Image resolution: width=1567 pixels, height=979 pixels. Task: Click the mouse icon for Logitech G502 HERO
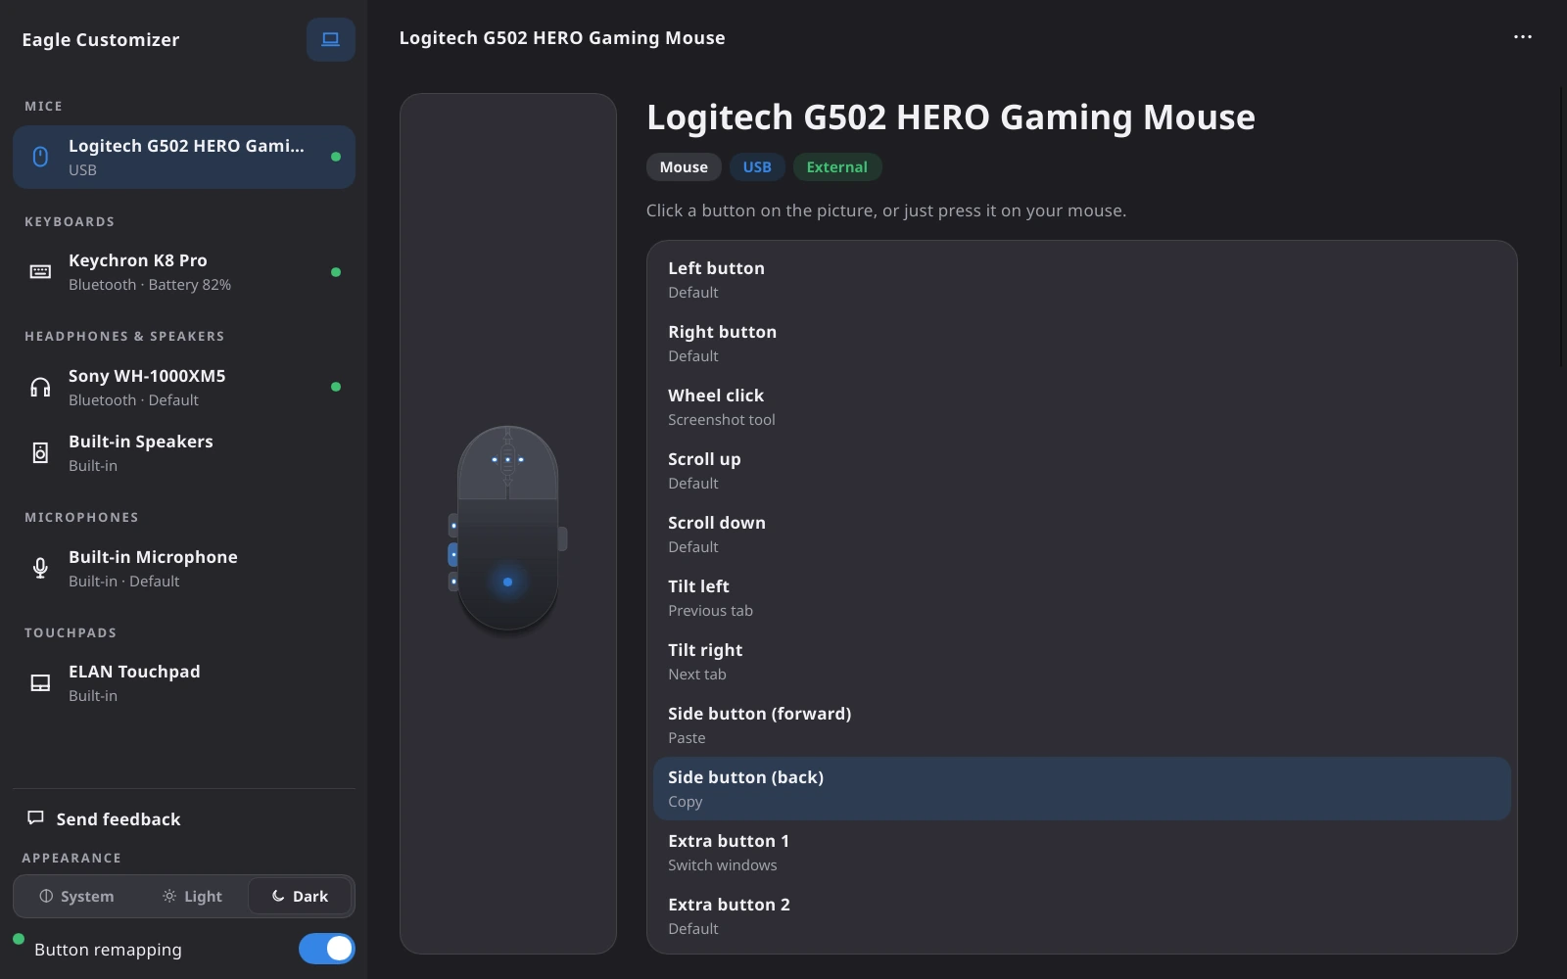click(x=40, y=157)
